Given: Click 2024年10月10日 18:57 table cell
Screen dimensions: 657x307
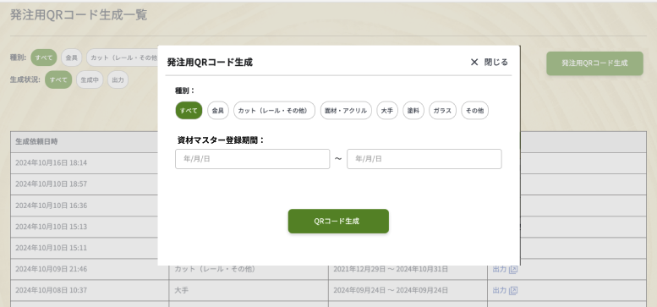Looking at the screenshot, I should click(90, 184).
